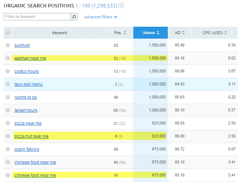Expand the Advanced filters dropdown

(x=101, y=17)
